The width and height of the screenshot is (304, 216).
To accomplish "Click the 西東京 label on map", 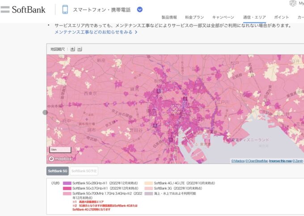I will (x=90, y=93).
